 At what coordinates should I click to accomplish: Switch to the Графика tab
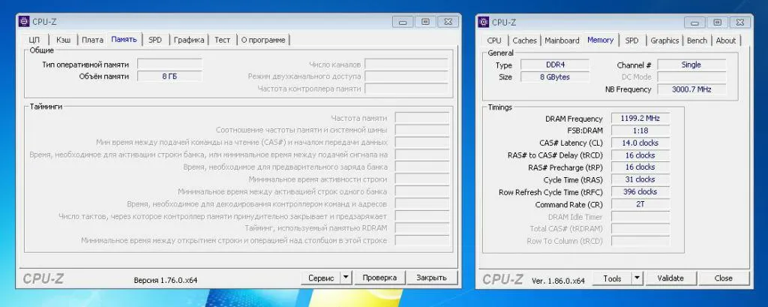(189, 40)
